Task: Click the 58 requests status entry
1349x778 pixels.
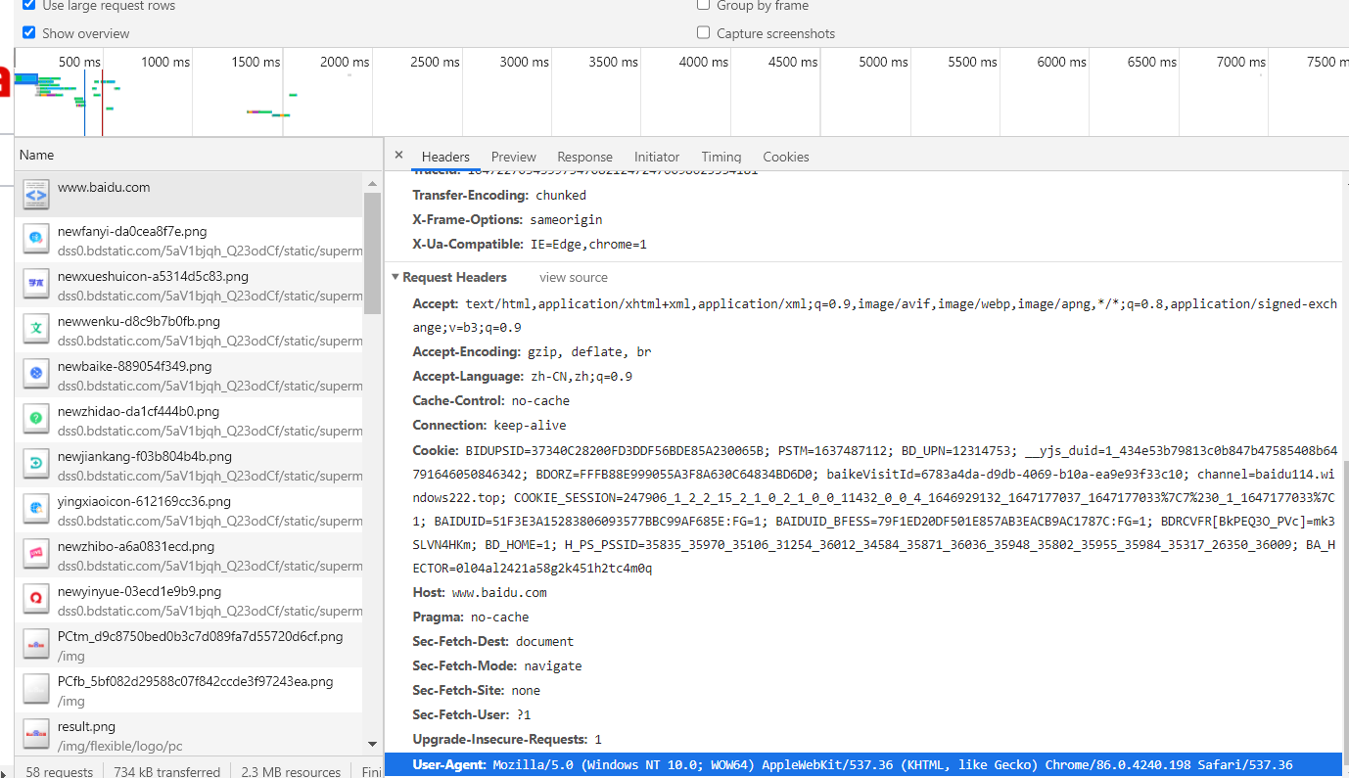Action: 60,771
